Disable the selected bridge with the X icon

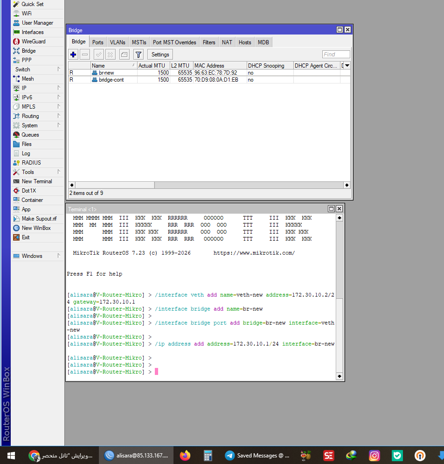point(111,55)
